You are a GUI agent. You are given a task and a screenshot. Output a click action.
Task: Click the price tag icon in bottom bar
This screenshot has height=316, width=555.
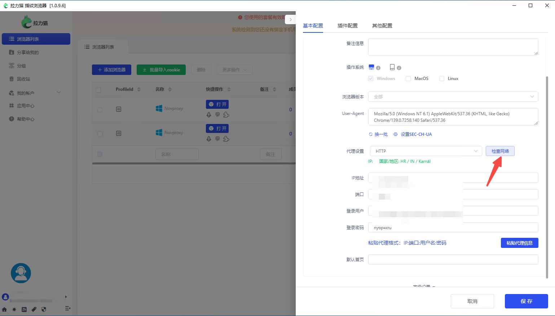coord(34,309)
